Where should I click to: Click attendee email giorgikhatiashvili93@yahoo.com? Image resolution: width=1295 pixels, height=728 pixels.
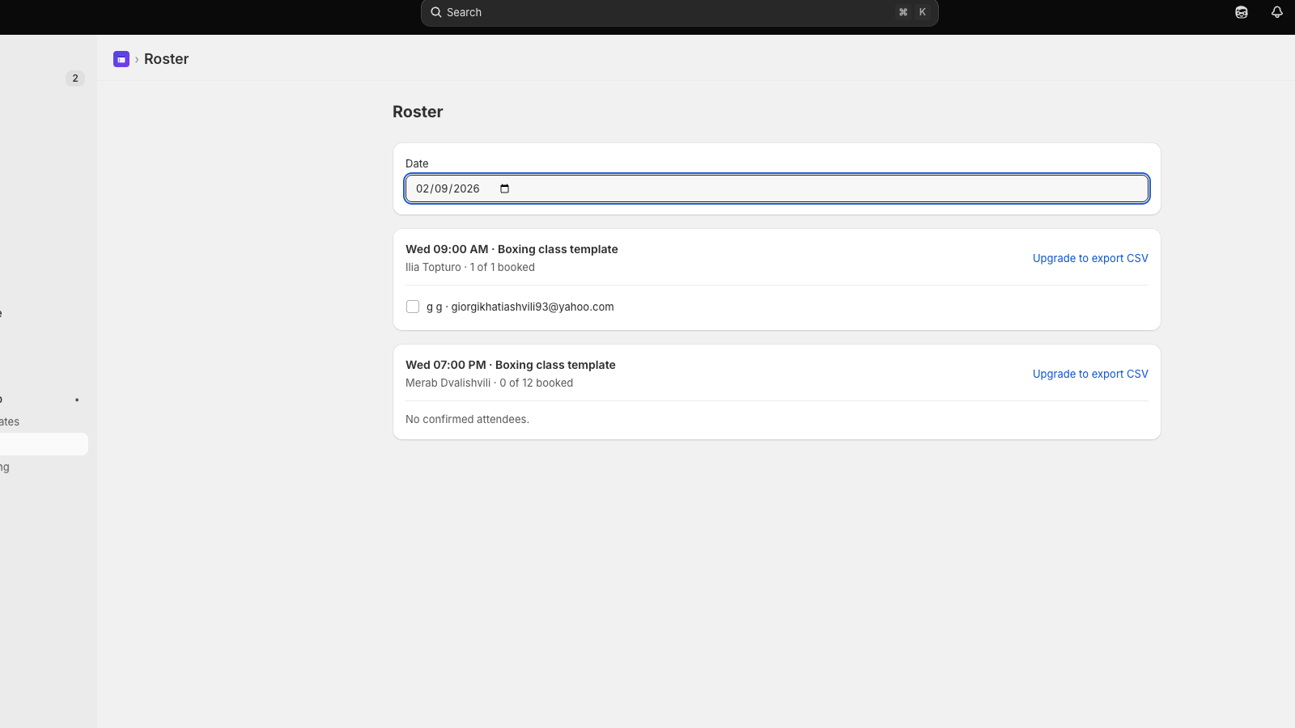[533, 307]
